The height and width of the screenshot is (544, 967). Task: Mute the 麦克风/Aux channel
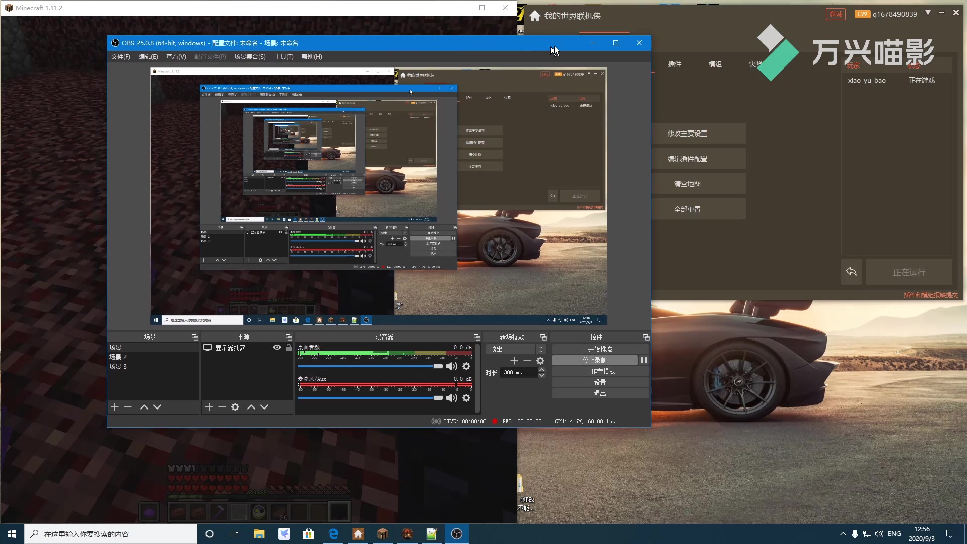tap(452, 398)
